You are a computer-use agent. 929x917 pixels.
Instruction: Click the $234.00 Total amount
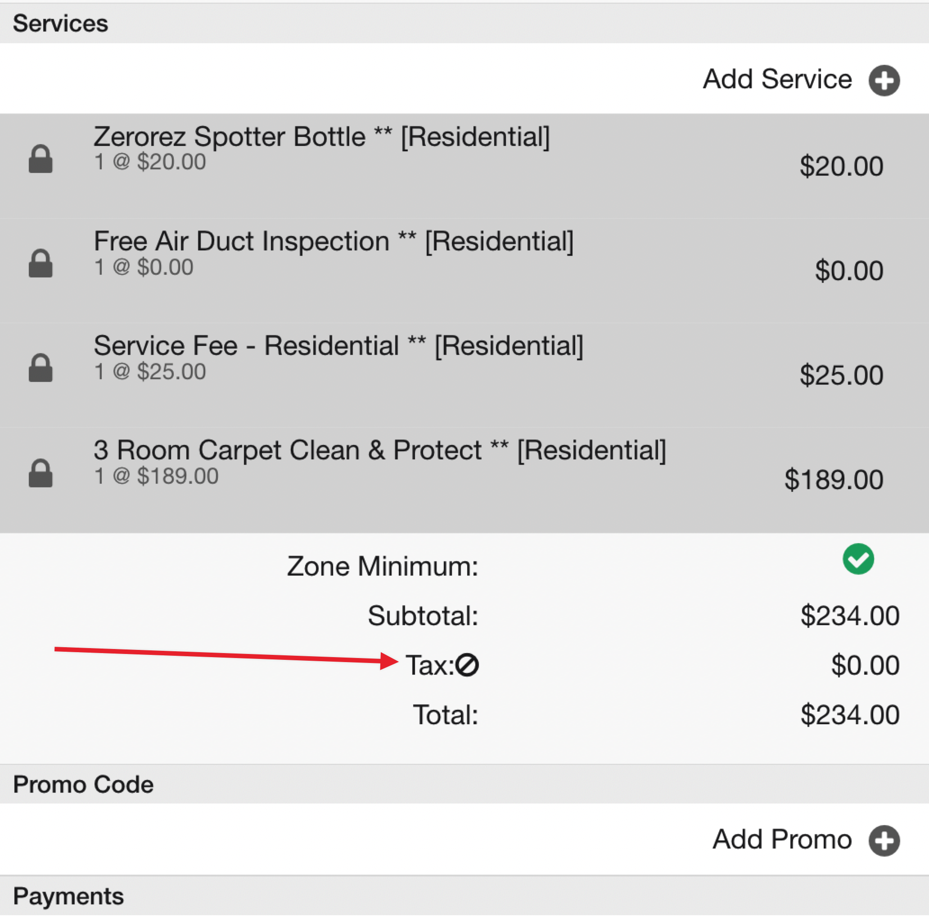(850, 714)
